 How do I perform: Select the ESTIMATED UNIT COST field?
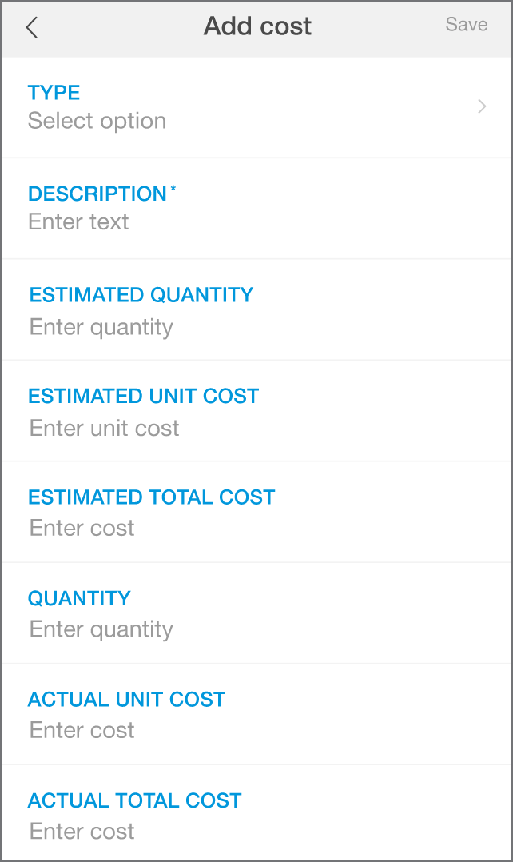(x=256, y=411)
